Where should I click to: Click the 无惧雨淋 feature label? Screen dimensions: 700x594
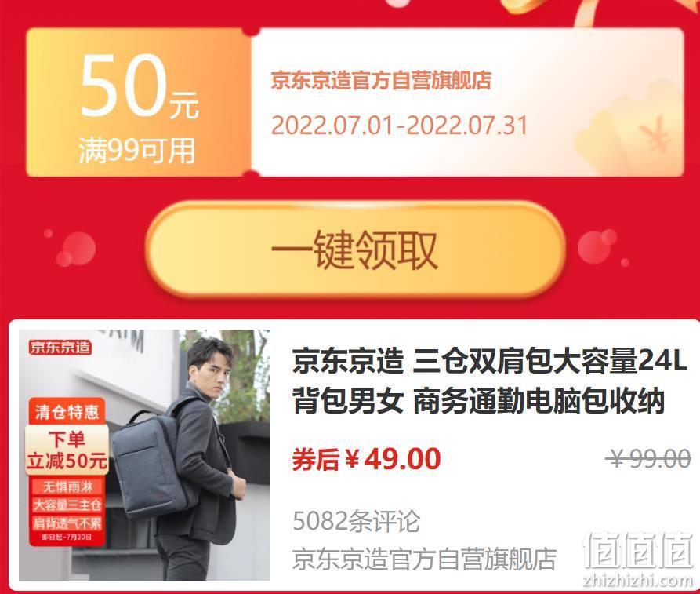click(67, 486)
